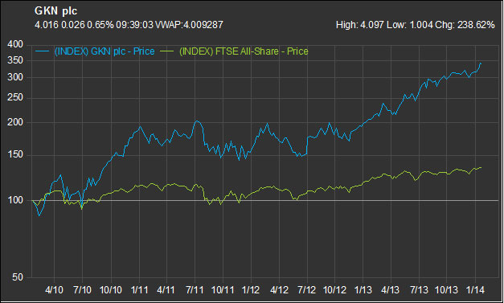Click the 0.65% change value
The width and height of the screenshot is (504, 303).
100,25
